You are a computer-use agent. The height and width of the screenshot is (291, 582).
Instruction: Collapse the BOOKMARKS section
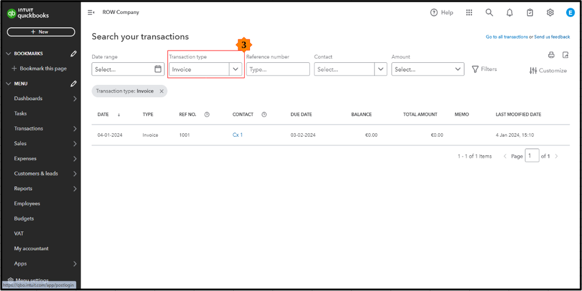point(9,54)
